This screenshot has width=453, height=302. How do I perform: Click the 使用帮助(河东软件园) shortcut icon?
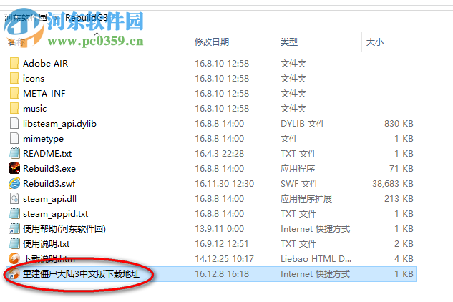click(x=14, y=228)
